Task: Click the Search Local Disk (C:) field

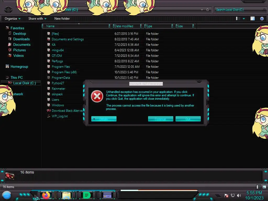Action: 240,10
